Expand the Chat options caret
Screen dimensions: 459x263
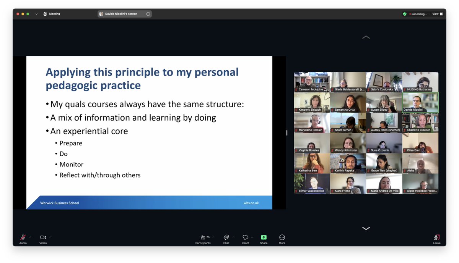coord(233,237)
